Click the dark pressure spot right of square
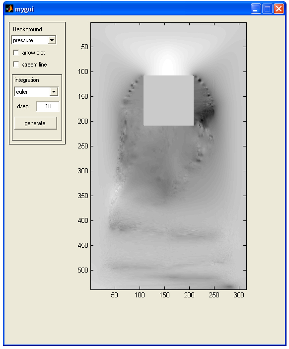 [x=207, y=112]
